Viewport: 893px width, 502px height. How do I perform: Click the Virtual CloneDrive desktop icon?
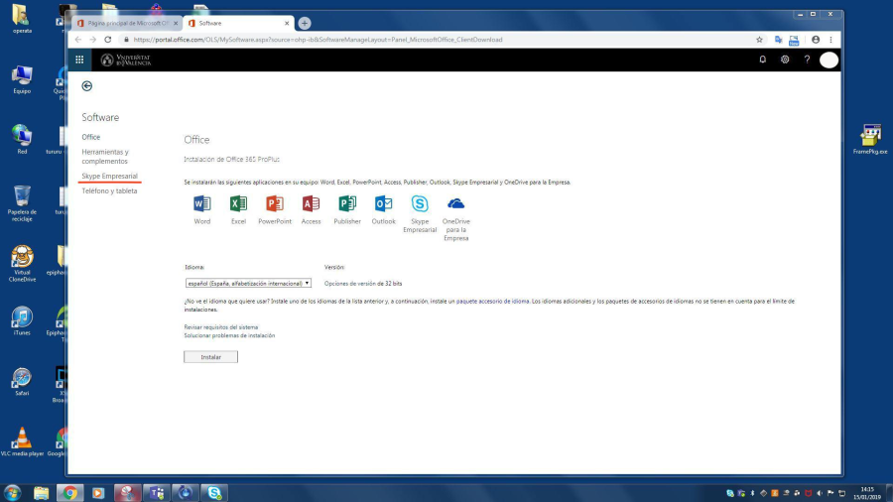[x=22, y=264]
